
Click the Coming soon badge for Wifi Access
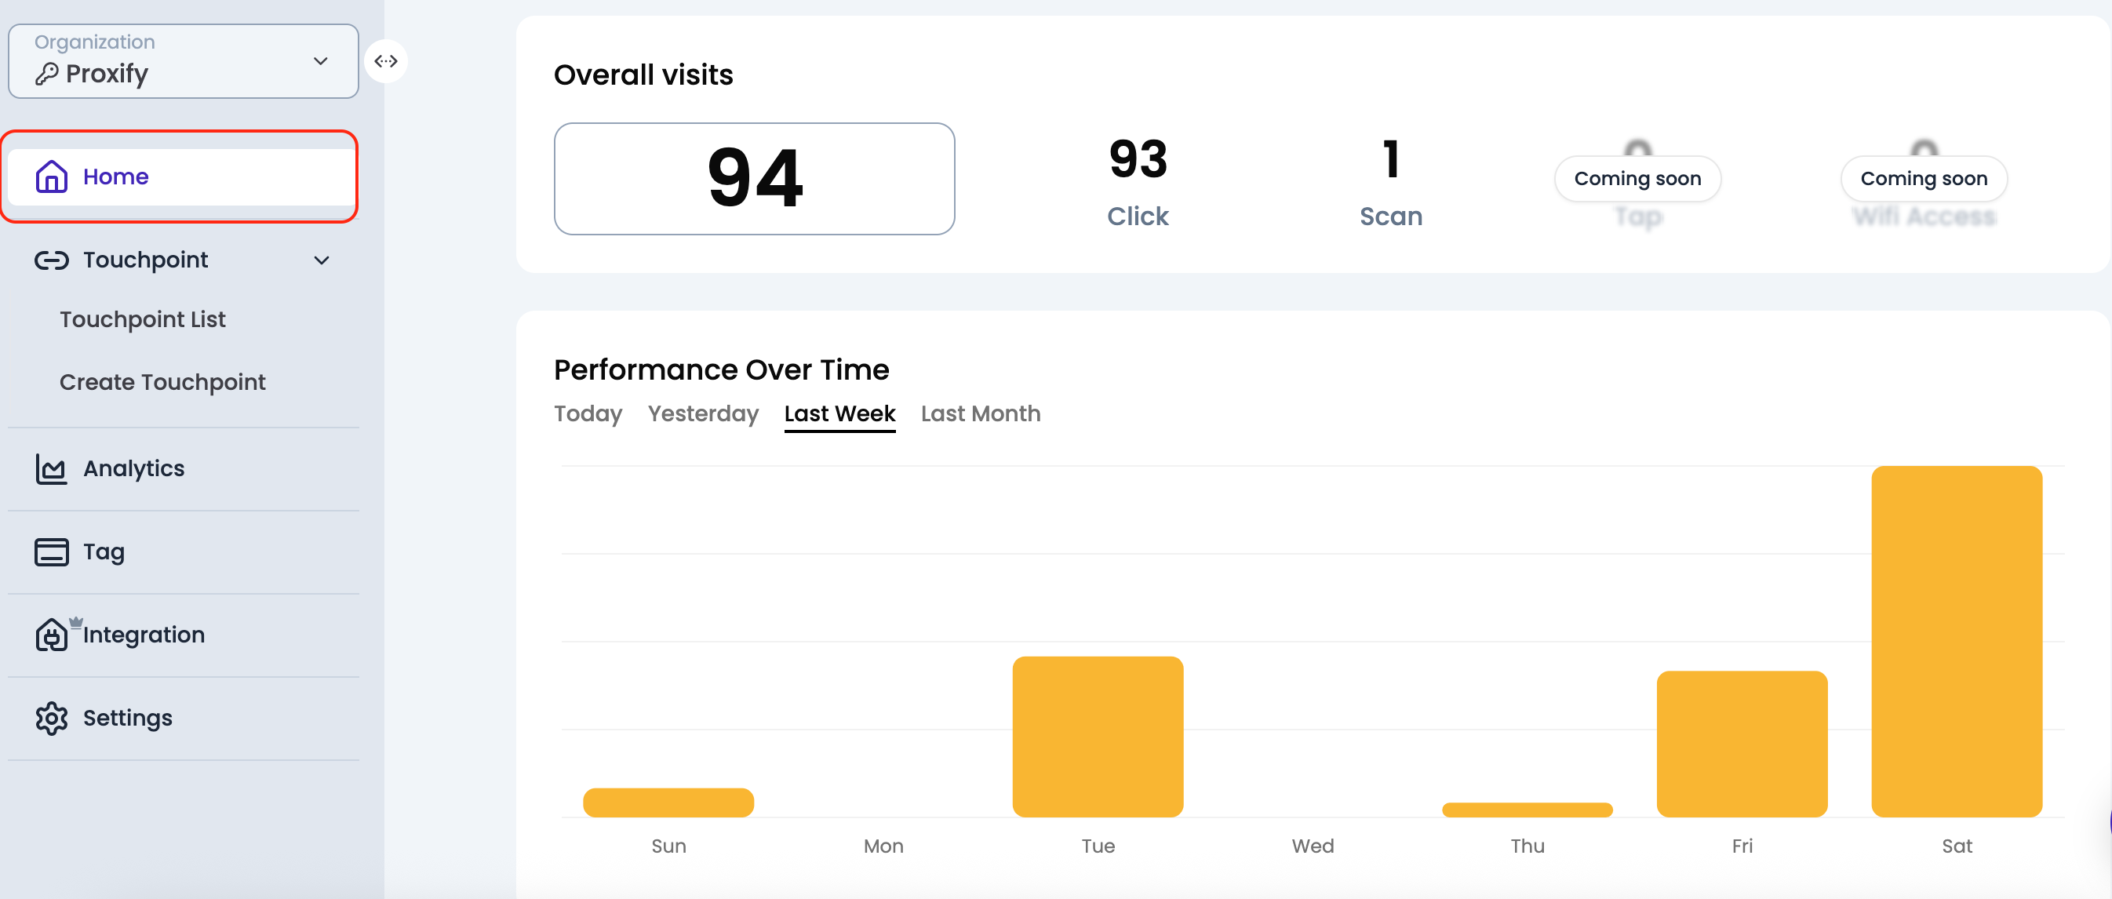pos(1924,178)
